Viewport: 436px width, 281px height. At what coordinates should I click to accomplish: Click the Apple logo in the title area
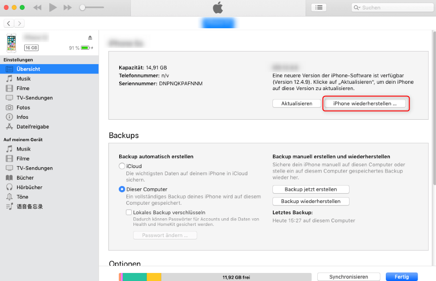(218, 8)
